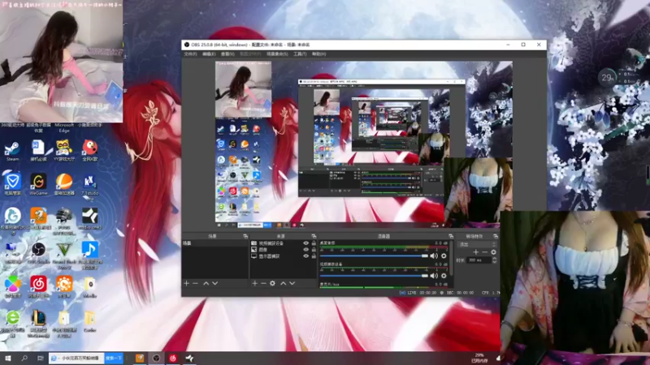
Task: Open the Steam desktop shortcut
Action: (12, 151)
